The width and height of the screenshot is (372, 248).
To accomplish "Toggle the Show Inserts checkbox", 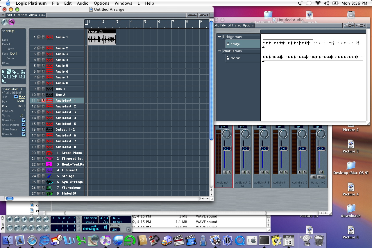I will (24, 125).
